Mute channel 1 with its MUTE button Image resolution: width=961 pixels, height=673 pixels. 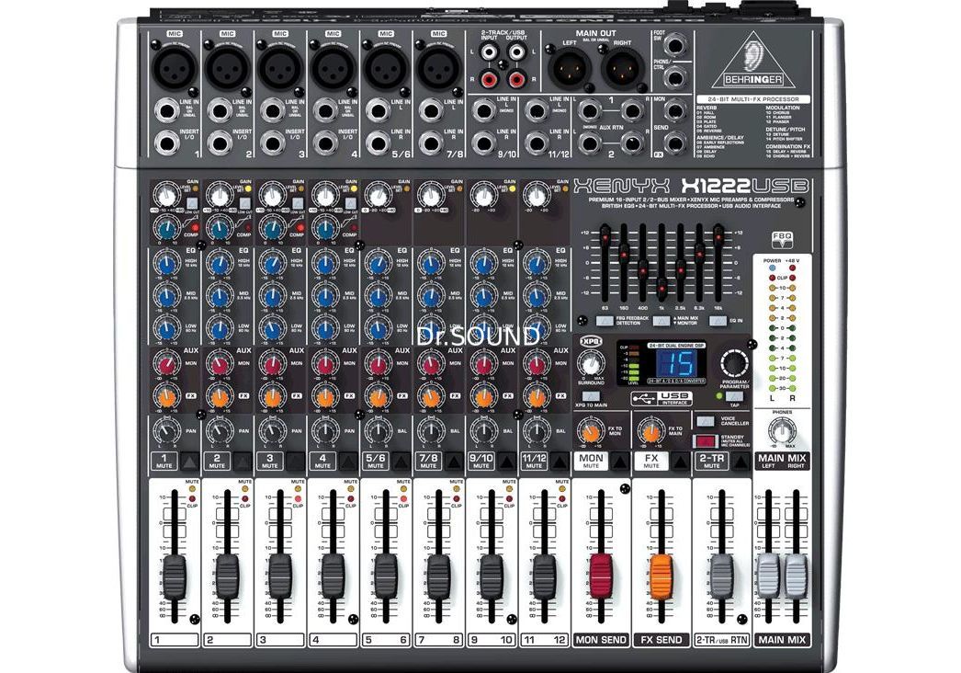coord(190,462)
